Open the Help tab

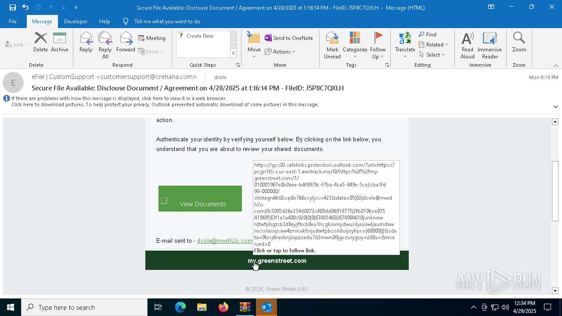(104, 22)
